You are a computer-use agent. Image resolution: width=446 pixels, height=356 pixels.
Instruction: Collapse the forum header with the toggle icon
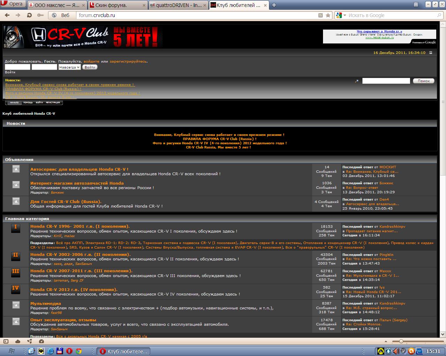click(x=431, y=53)
